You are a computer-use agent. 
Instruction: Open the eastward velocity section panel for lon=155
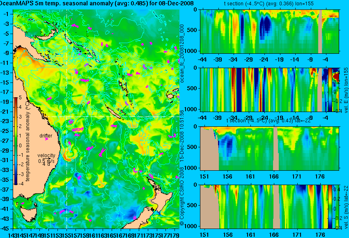(x=269, y=89)
